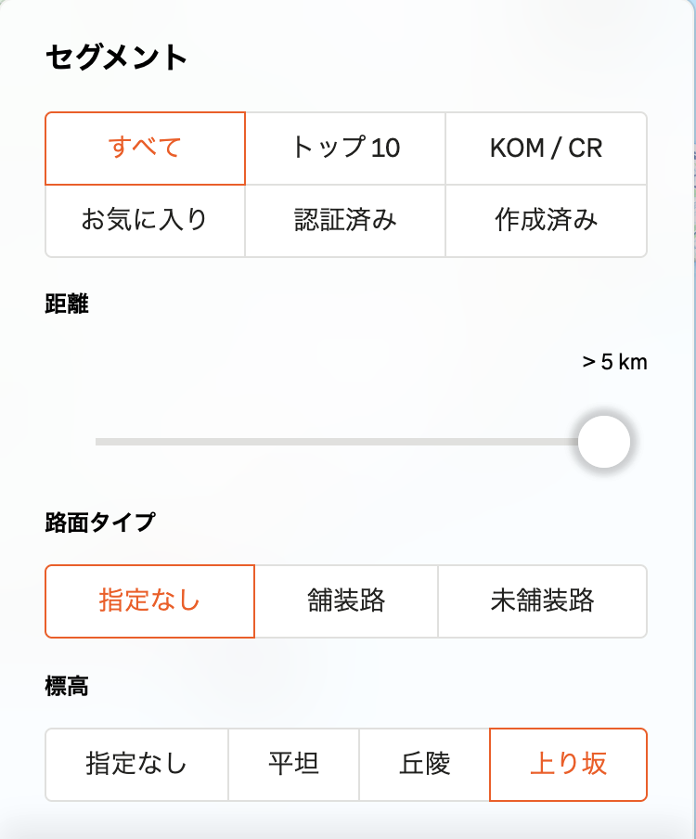Show only 認証済み segments

coord(345,220)
